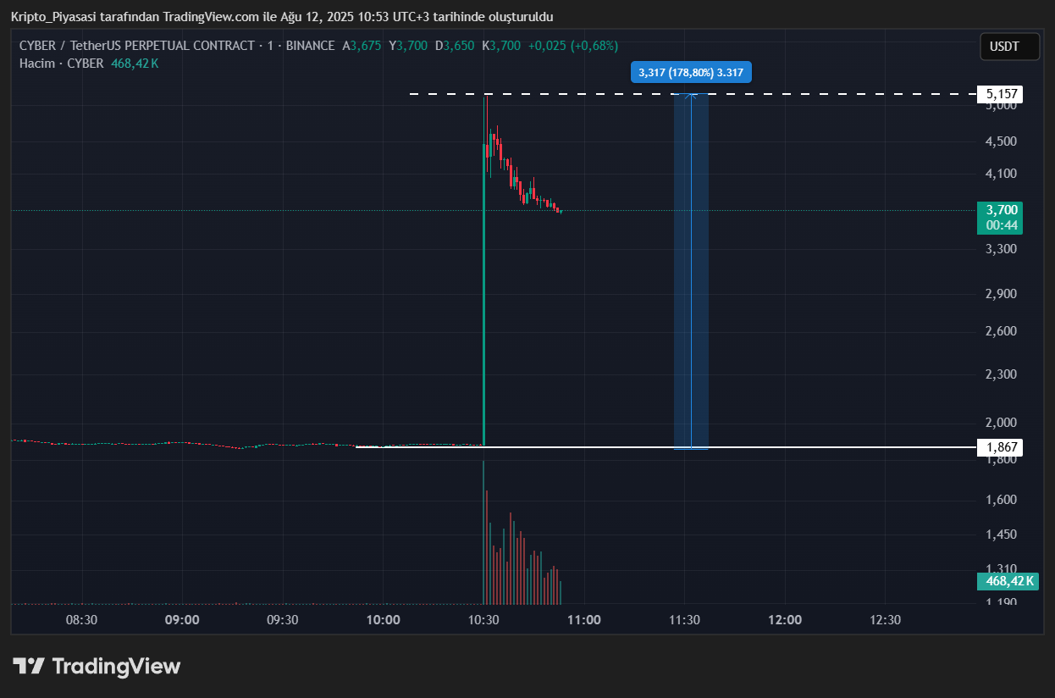Select the 5,157 price line label
This screenshot has width=1055, height=698.
click(999, 95)
